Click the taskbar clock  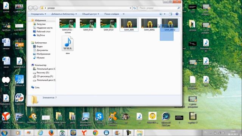[x=233, y=133]
